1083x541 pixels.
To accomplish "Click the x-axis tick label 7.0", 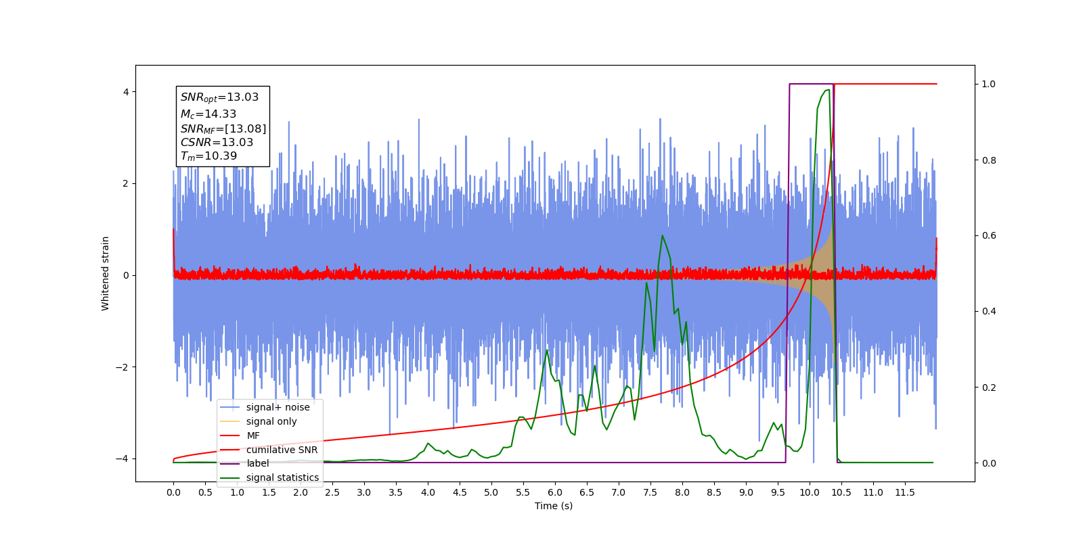I will (x=619, y=492).
